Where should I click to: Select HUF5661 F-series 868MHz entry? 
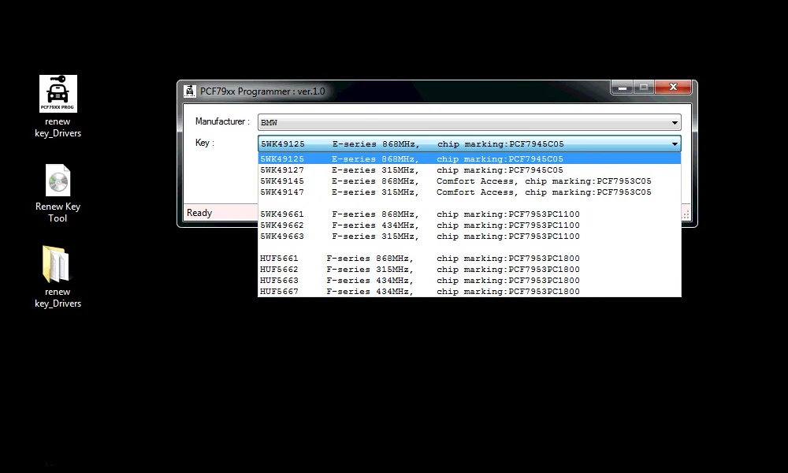[470, 259]
